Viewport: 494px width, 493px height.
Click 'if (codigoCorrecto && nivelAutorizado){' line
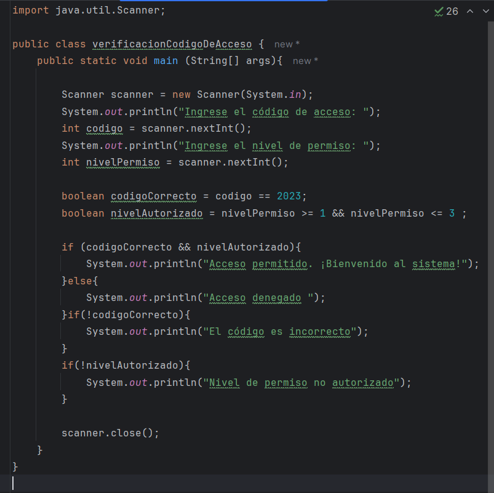pyautogui.click(x=181, y=247)
